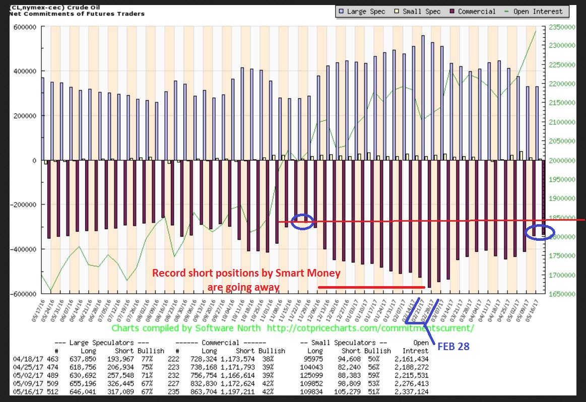This screenshot has width=586, height=402.
Task: Click commercial short value 1,197,211
Action: [238, 392]
